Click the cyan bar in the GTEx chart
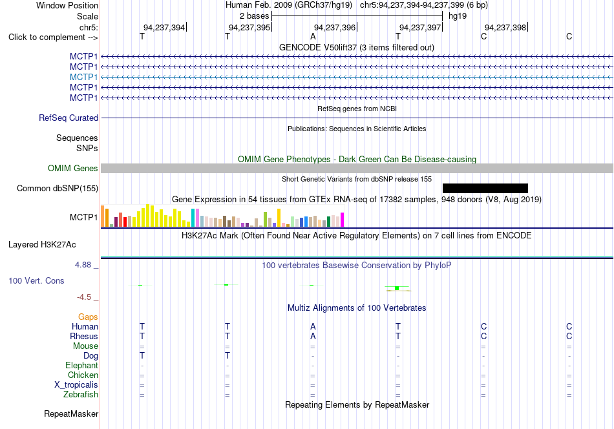This screenshot has height=429, width=614. [x=193, y=218]
